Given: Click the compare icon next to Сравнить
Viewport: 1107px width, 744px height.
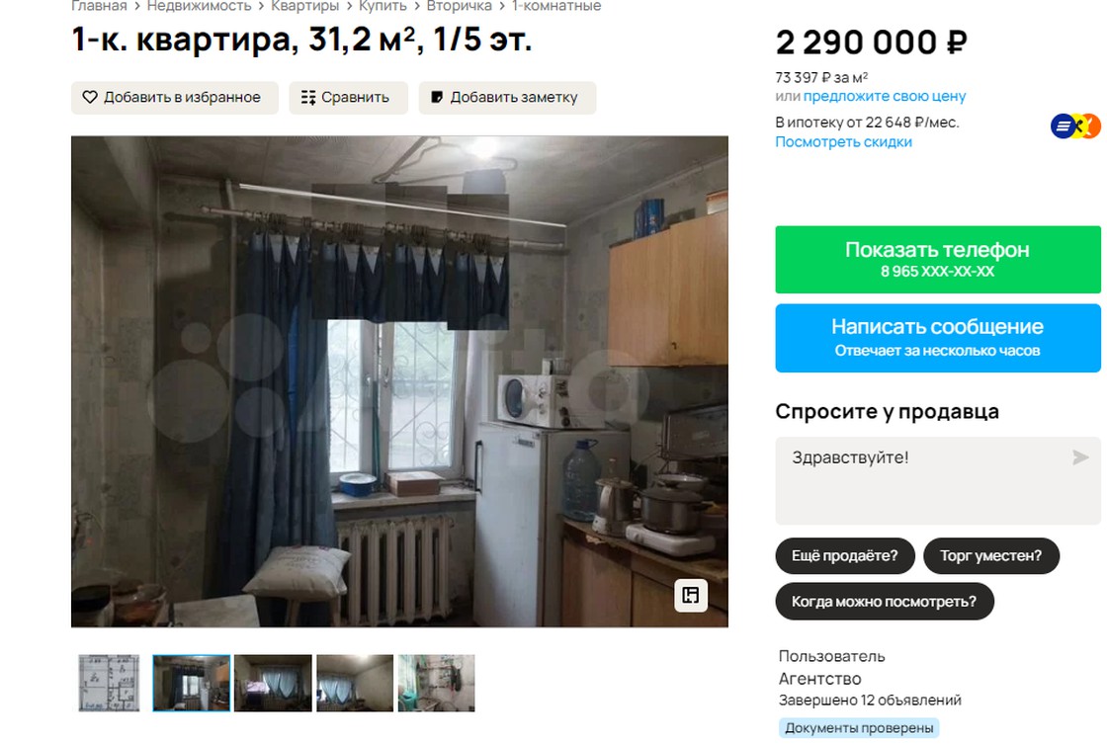Looking at the screenshot, I should pos(307,98).
